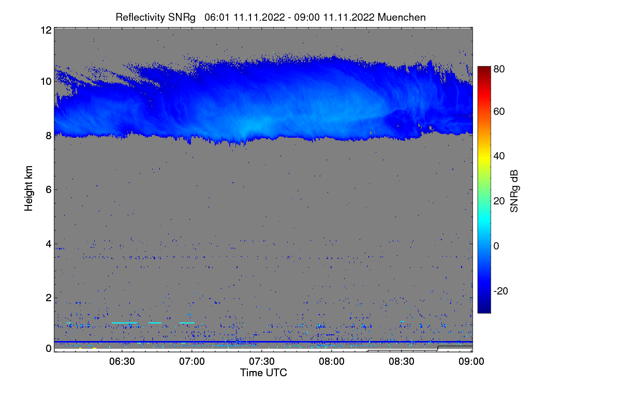Click the y-axis tick label 4

tap(49, 244)
